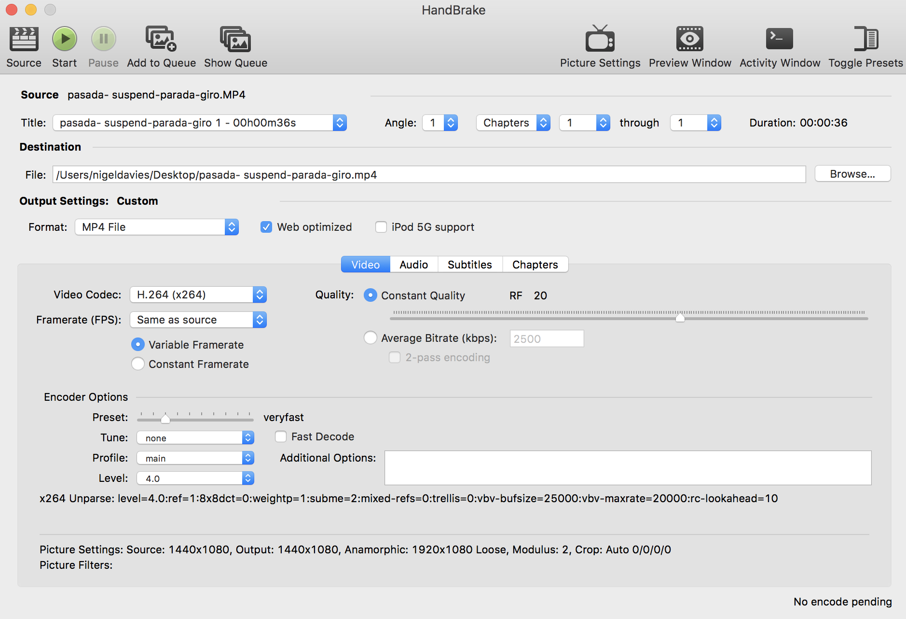Click the destination File path field
906x619 pixels.
pyautogui.click(x=429, y=174)
